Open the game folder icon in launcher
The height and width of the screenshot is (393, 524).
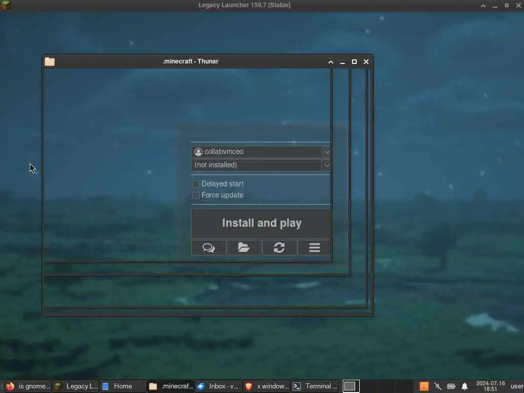coord(244,248)
